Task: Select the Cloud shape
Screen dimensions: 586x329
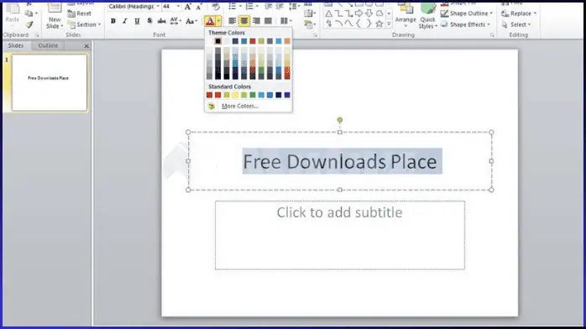Action: (379, 13)
